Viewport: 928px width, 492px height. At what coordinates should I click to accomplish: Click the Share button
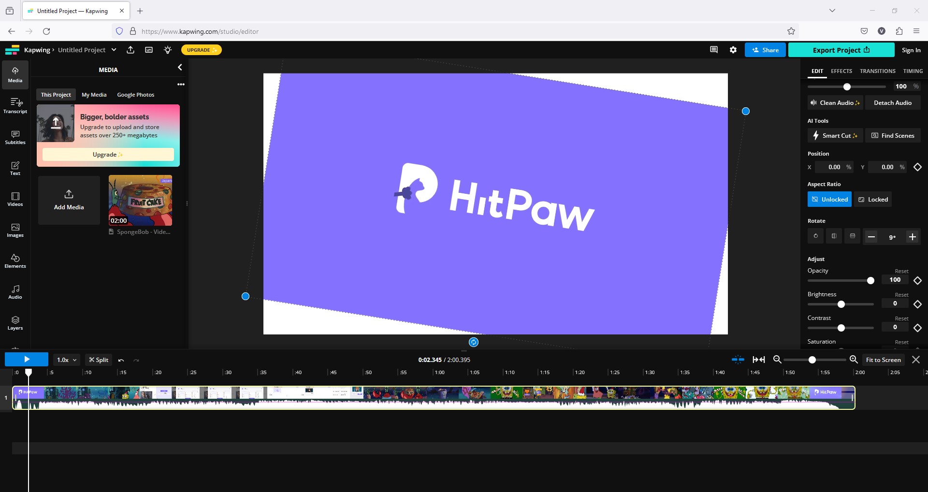(x=765, y=50)
